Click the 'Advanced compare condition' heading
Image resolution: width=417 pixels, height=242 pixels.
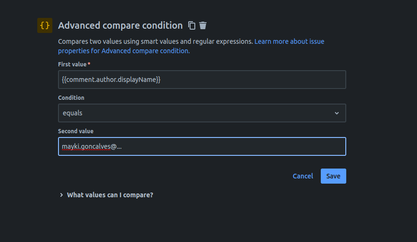[120, 25]
